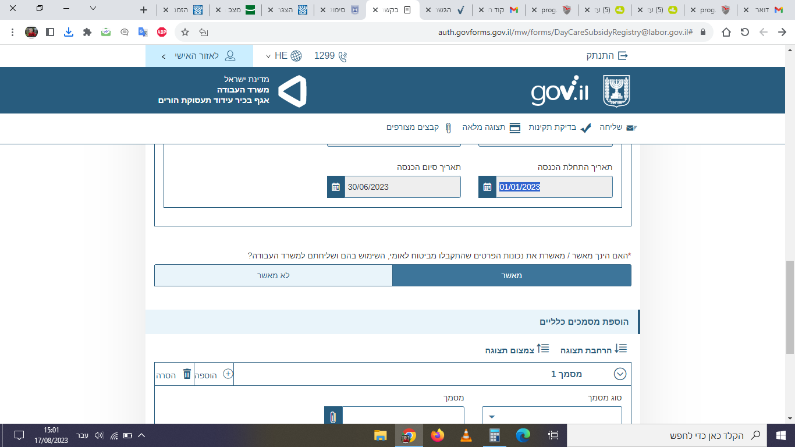Open attached files (קבצים מצורפים)
Viewport: 795px width, 447px height.
point(420,128)
